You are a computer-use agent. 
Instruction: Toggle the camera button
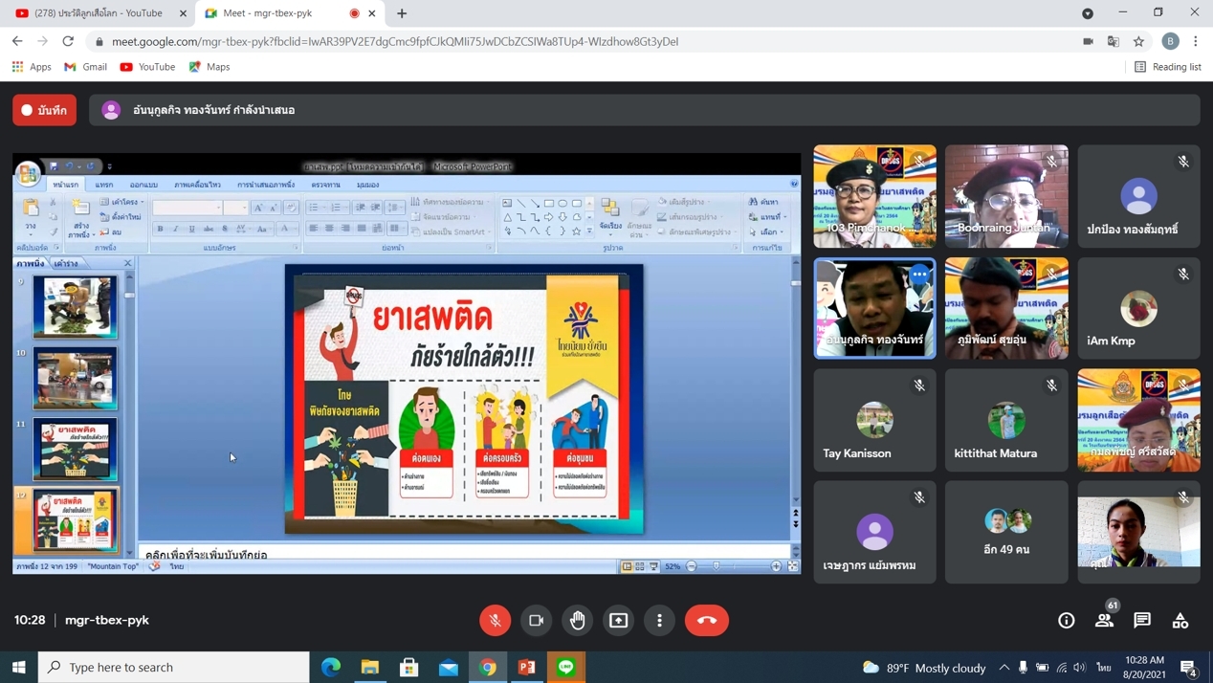coord(536,620)
